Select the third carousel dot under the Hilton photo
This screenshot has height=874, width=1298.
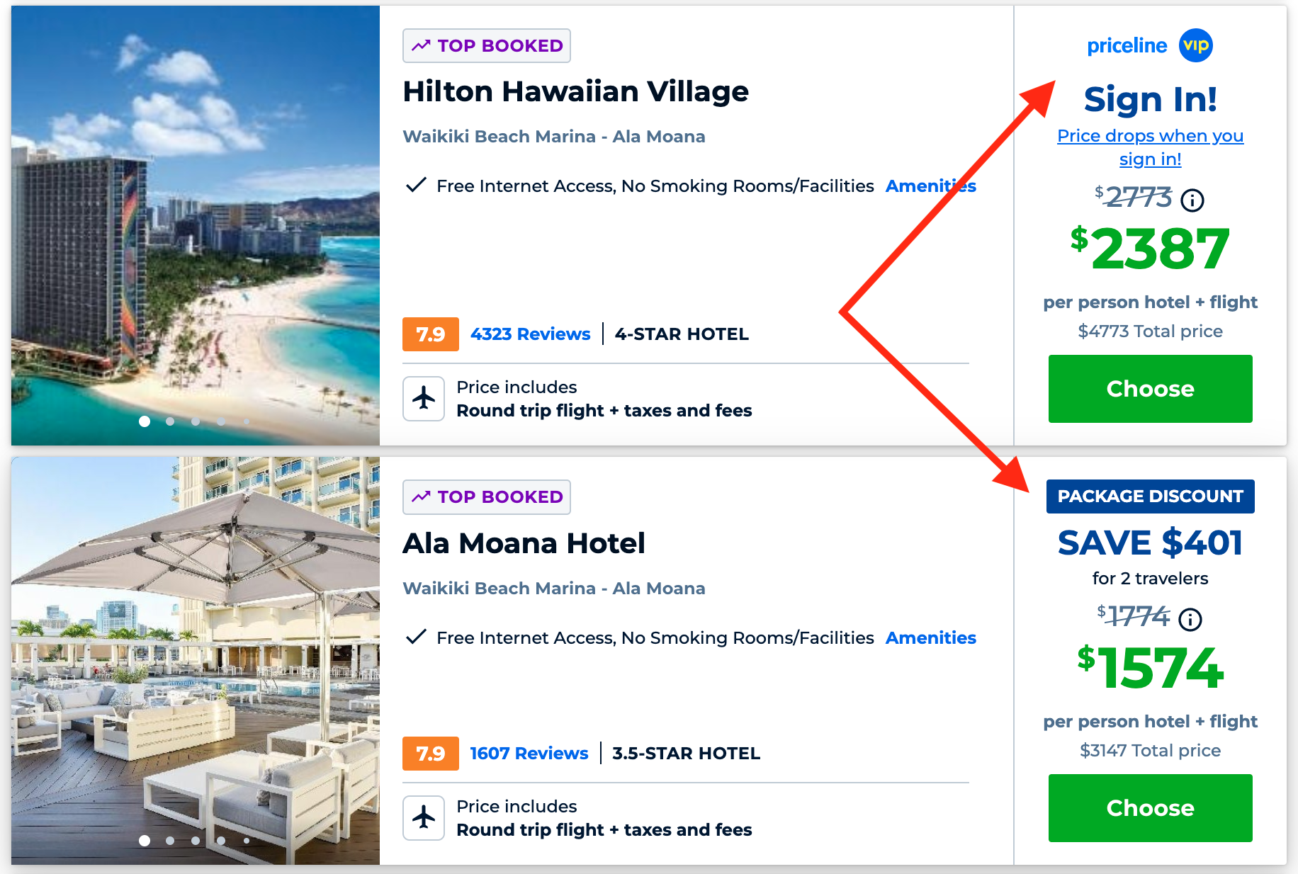pos(196,421)
